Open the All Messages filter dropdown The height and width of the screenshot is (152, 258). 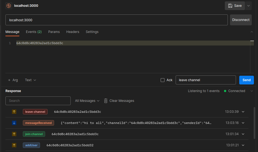[x=87, y=101]
